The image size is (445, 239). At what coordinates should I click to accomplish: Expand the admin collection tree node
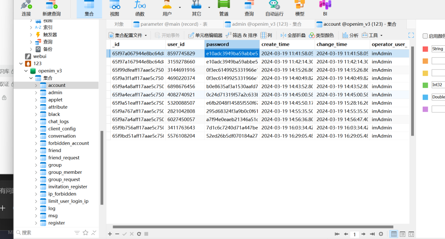(36, 93)
